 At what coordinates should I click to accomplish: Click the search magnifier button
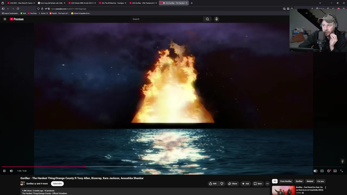207,19
